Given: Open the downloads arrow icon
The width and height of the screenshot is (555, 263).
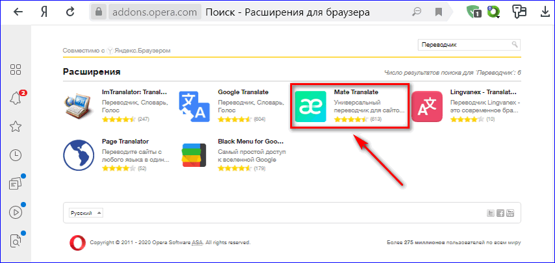Looking at the screenshot, I should click(x=544, y=12).
